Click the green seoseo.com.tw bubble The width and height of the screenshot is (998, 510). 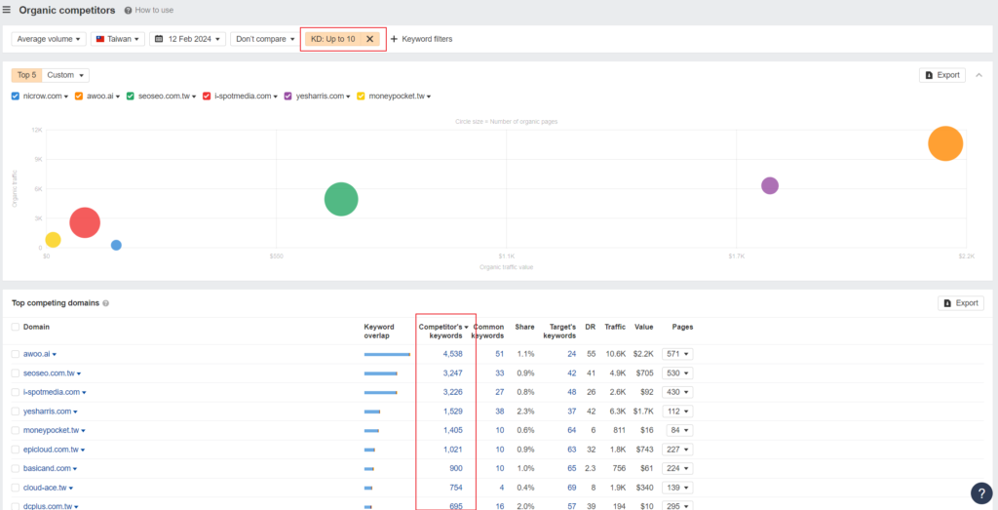341,199
